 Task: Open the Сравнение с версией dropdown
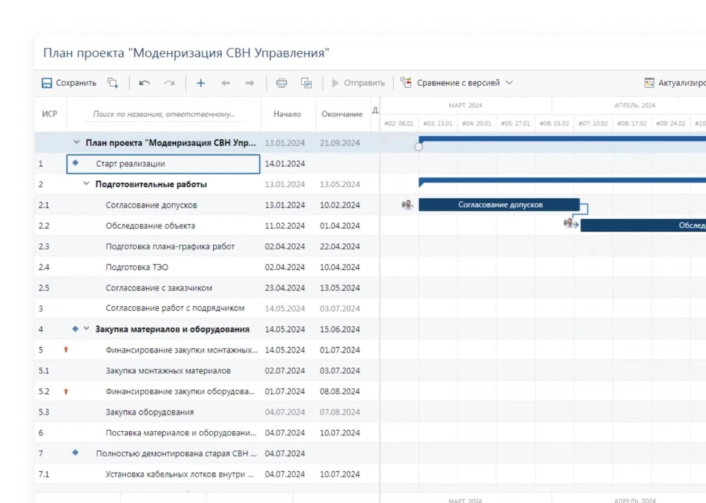[x=457, y=83]
